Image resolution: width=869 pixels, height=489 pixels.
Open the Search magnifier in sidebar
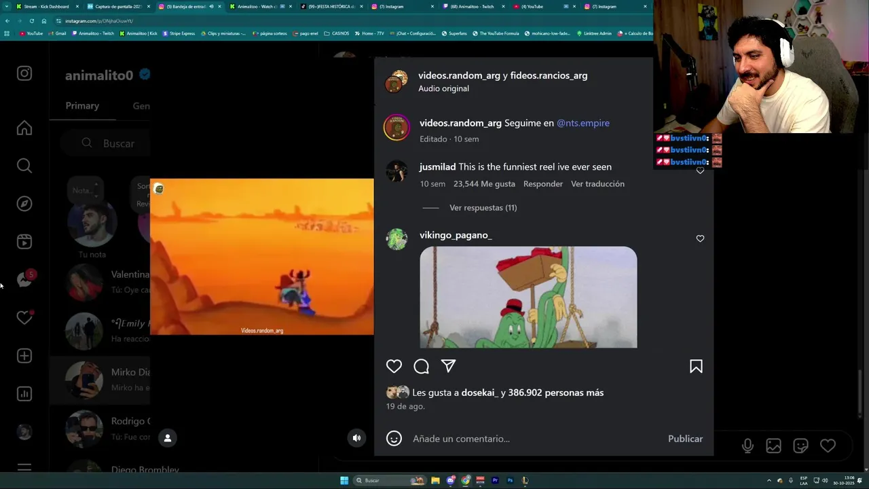point(24,166)
